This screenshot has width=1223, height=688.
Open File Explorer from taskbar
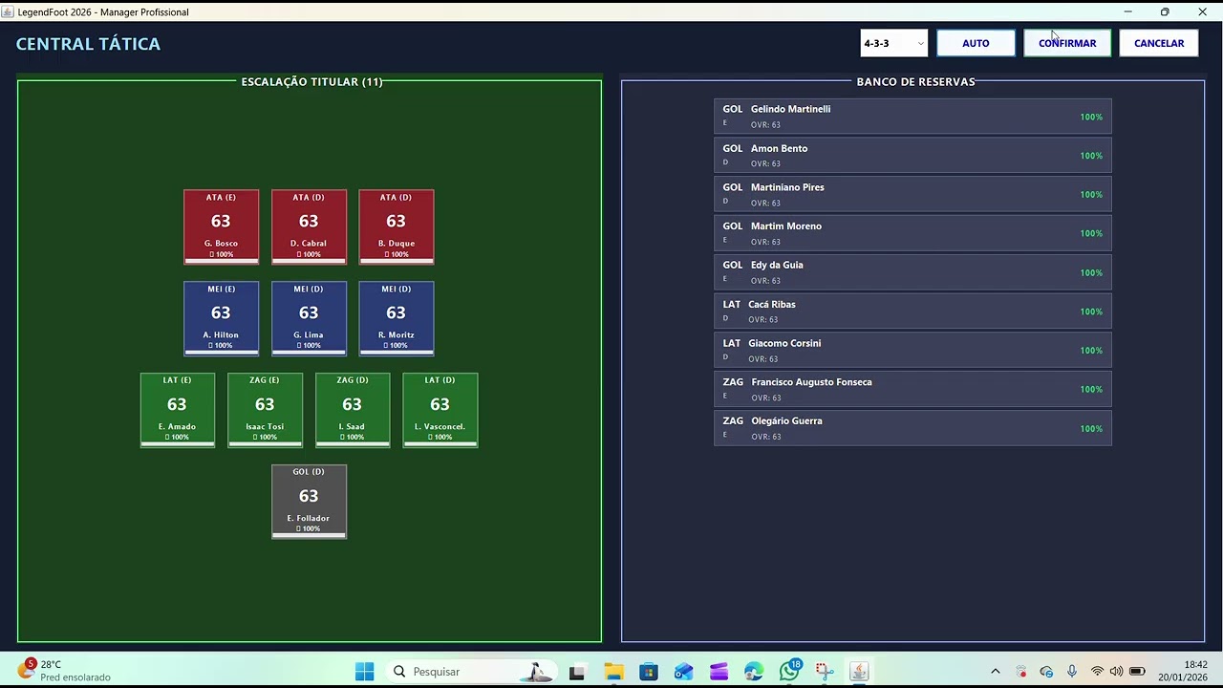coord(613,672)
